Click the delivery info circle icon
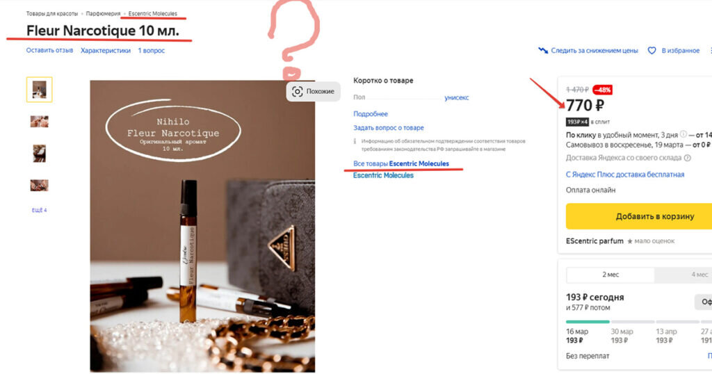Image resolution: width=712 pixels, height=374 pixels. coord(683,134)
